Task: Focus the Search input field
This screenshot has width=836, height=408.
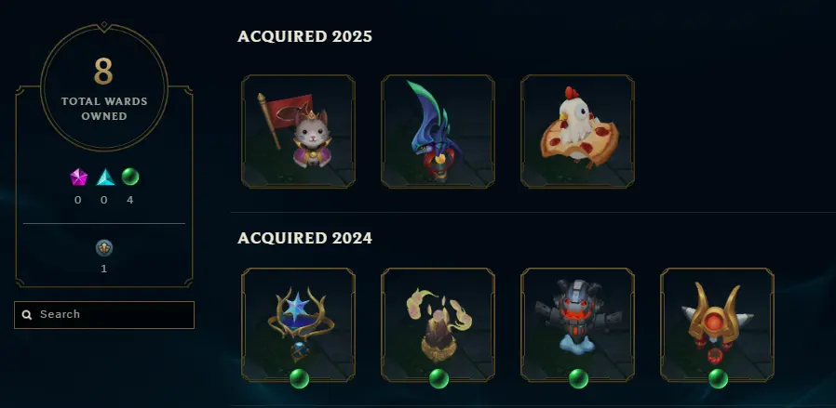Action: (x=104, y=314)
